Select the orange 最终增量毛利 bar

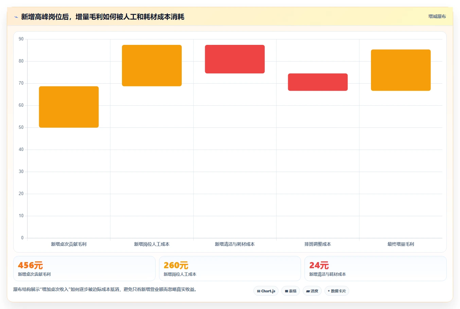coord(401,70)
